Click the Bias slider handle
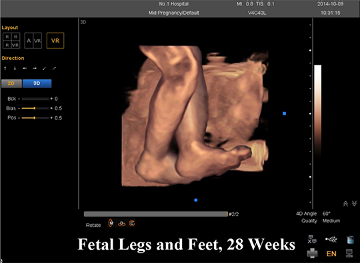Screen dimensions: 360x263 [x=35, y=108]
